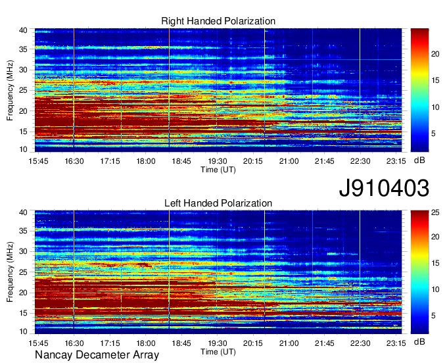
Task: Click the upper right-handed dB color bar
Action: click(x=419, y=90)
